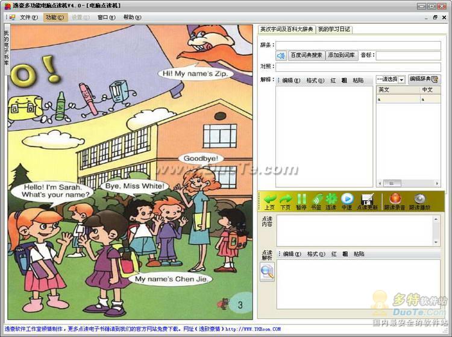Apply 粗 bold in 解释 toolbar
This screenshot has width=452, height=337.
(x=344, y=81)
